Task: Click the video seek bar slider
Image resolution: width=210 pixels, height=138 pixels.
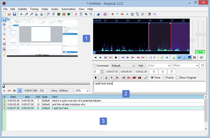Action: coord(4,85)
